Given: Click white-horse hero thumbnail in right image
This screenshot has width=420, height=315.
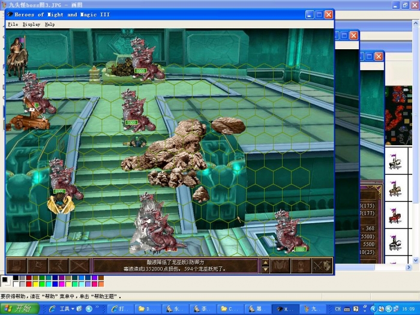Looking at the screenshot, I should pyautogui.click(x=394, y=162).
